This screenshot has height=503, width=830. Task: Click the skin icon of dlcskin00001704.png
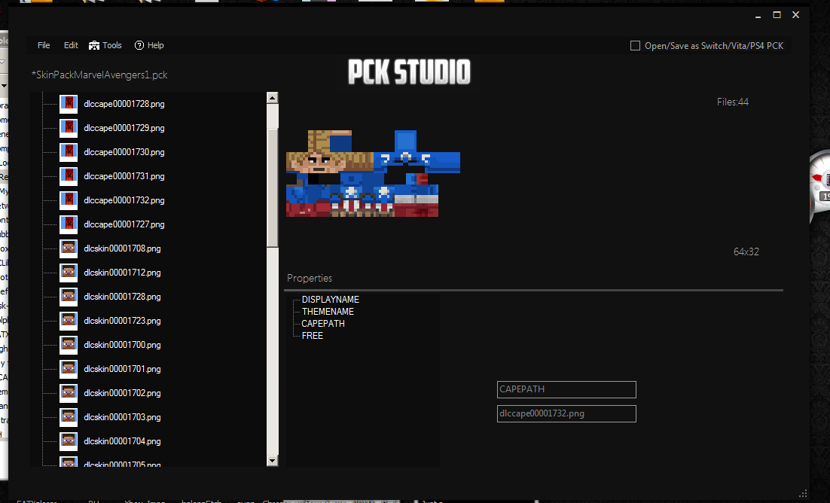[x=69, y=441]
